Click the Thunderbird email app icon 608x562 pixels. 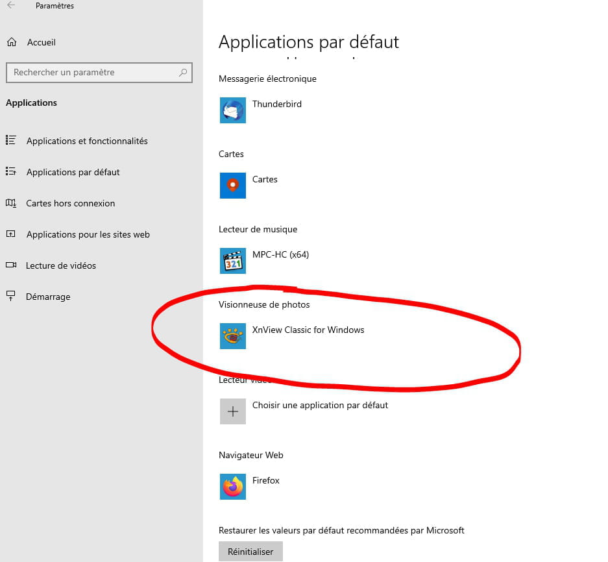(x=232, y=110)
